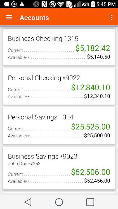Tap the recent apps square button
Screen dimensions: 118x209
[90, 202]
